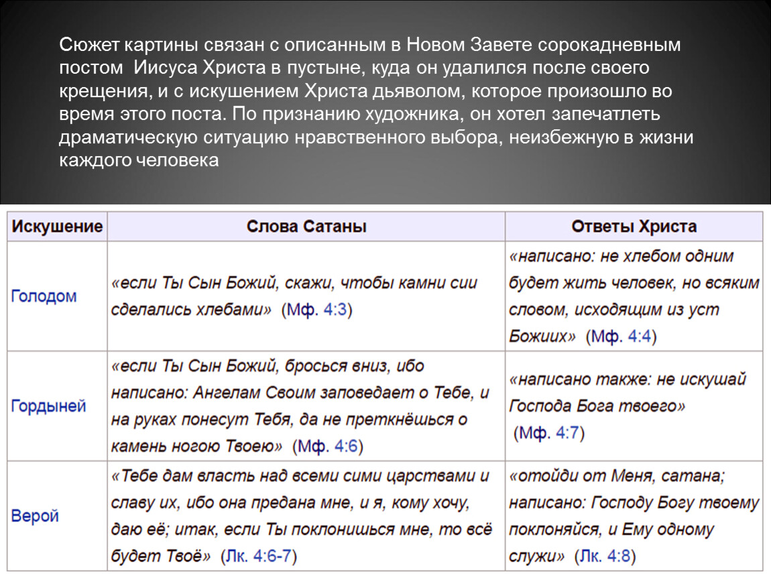Open the Верой link in third row
This screenshot has width=771, height=579.
[x=35, y=515]
